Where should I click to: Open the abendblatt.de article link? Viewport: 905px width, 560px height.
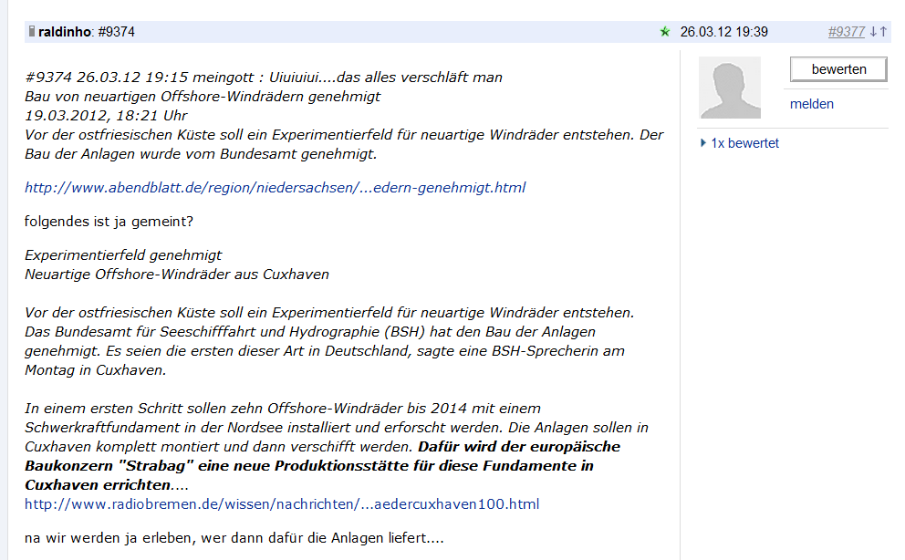click(x=275, y=188)
